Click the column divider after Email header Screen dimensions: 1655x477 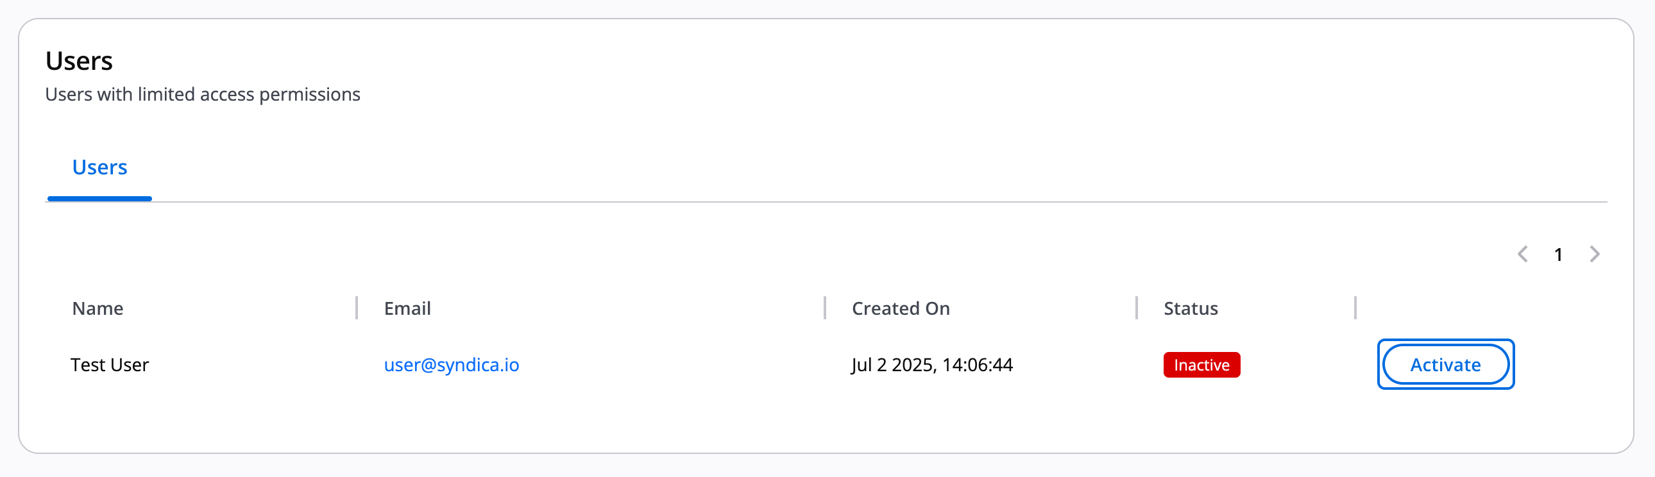coord(825,308)
